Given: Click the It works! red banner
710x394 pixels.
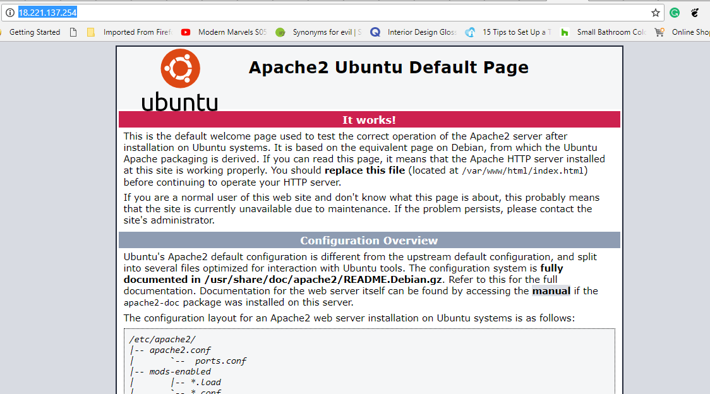Looking at the screenshot, I should (x=369, y=119).
